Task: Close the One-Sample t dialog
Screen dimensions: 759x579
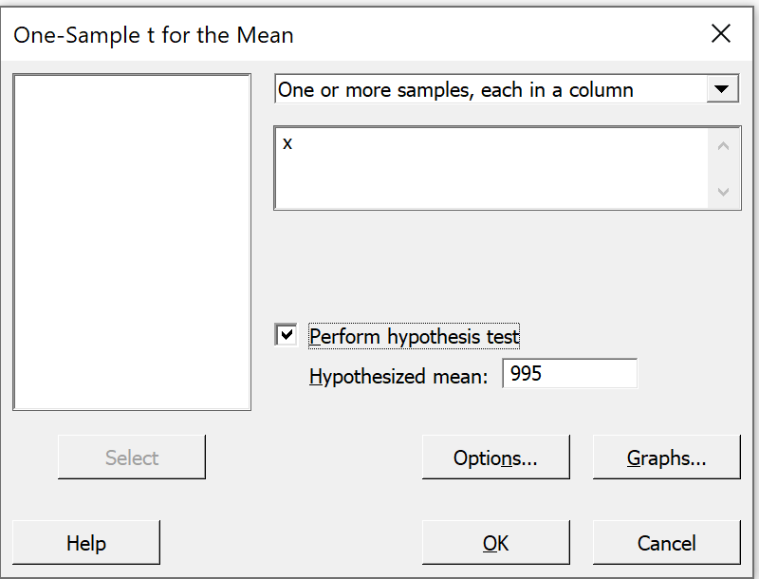Action: [x=721, y=34]
